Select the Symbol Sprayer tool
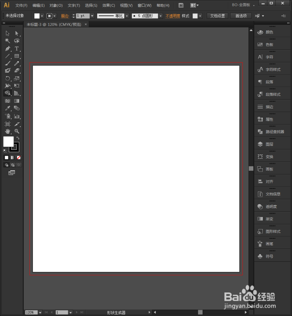Viewport: 292px width, 316px height. pyautogui.click(x=8, y=116)
